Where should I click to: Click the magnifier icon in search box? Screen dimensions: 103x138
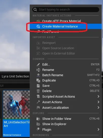pyautogui.click(x=35, y=10)
